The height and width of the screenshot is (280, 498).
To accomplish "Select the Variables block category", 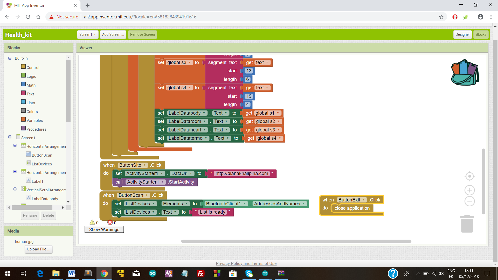I will [34, 120].
